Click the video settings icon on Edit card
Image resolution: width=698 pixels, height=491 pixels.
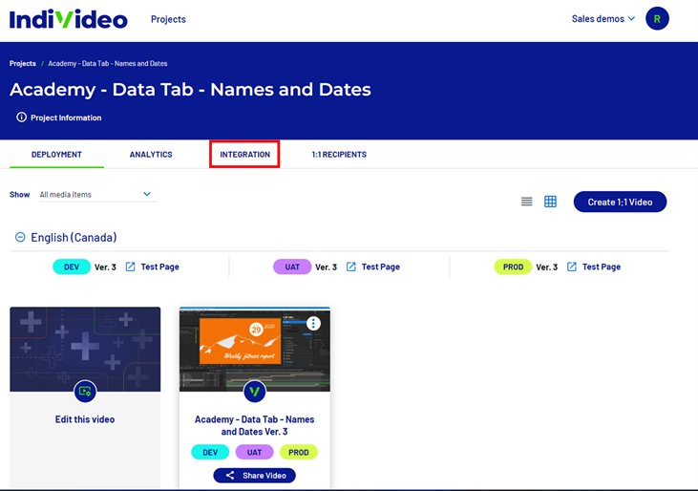[x=85, y=392]
